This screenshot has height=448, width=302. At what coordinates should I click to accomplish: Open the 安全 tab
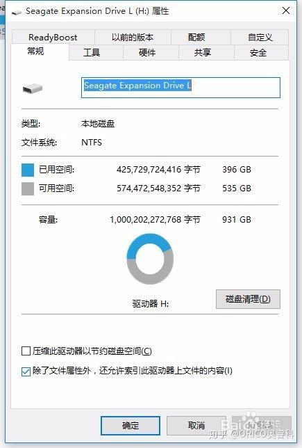point(258,53)
